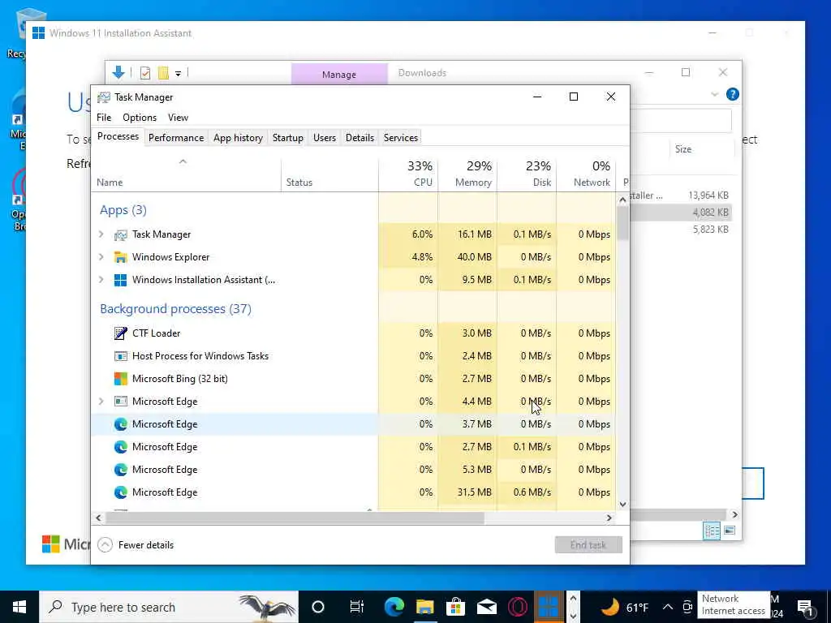Screen dimensions: 831x623
Task: Open the Windows Start menu
Action: (x=19, y=607)
